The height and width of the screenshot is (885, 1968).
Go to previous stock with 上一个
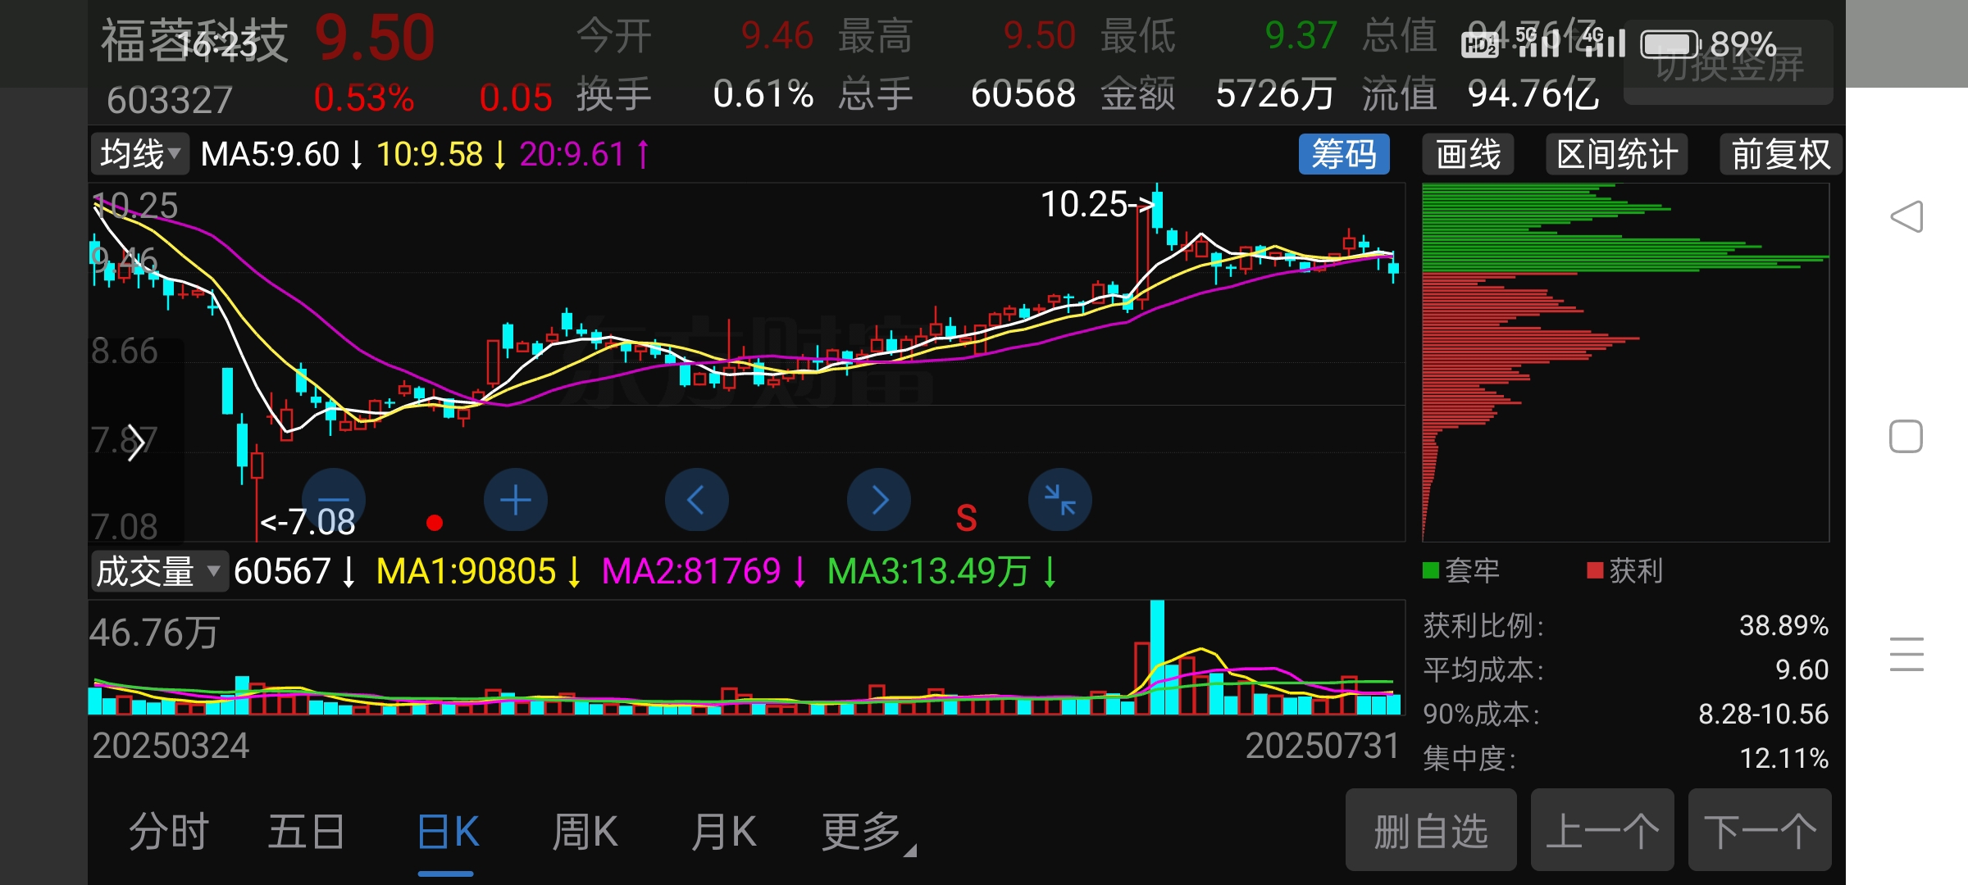(1602, 830)
